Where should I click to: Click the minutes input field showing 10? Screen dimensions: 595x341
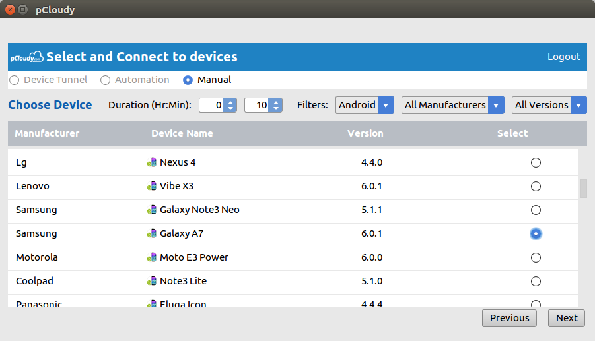pos(257,105)
